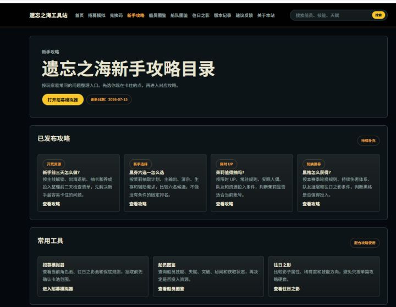
Task: Open the 版本记录 nav item
Action: [x=223, y=15]
